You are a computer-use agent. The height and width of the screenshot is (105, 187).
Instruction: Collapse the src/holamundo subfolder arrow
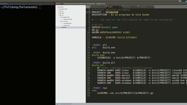point(60,17)
